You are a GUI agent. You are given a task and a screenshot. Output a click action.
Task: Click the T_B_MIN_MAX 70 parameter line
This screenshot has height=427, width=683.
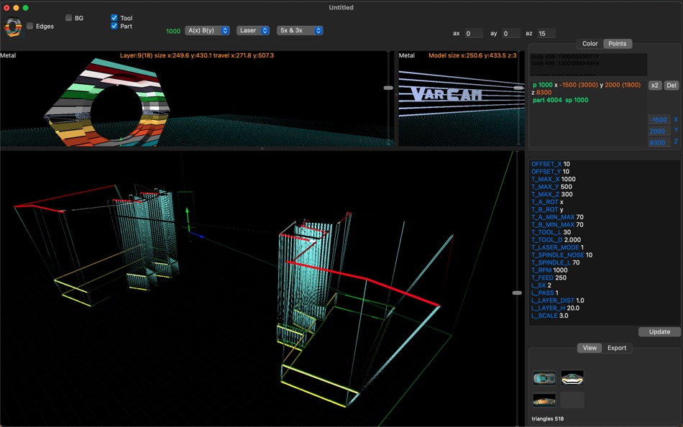557,225
